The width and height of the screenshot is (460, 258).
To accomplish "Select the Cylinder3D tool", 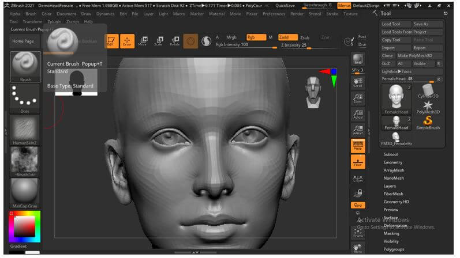I will [428, 92].
